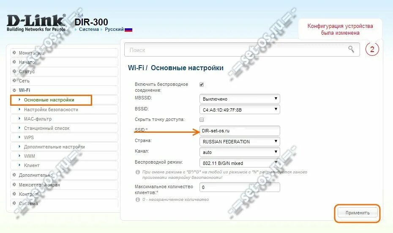Open the Клиент page
This screenshot has height=233, width=393.
point(64,165)
